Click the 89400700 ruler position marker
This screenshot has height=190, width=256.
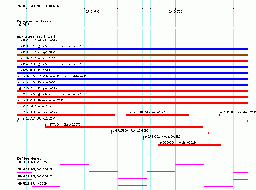click(175, 11)
